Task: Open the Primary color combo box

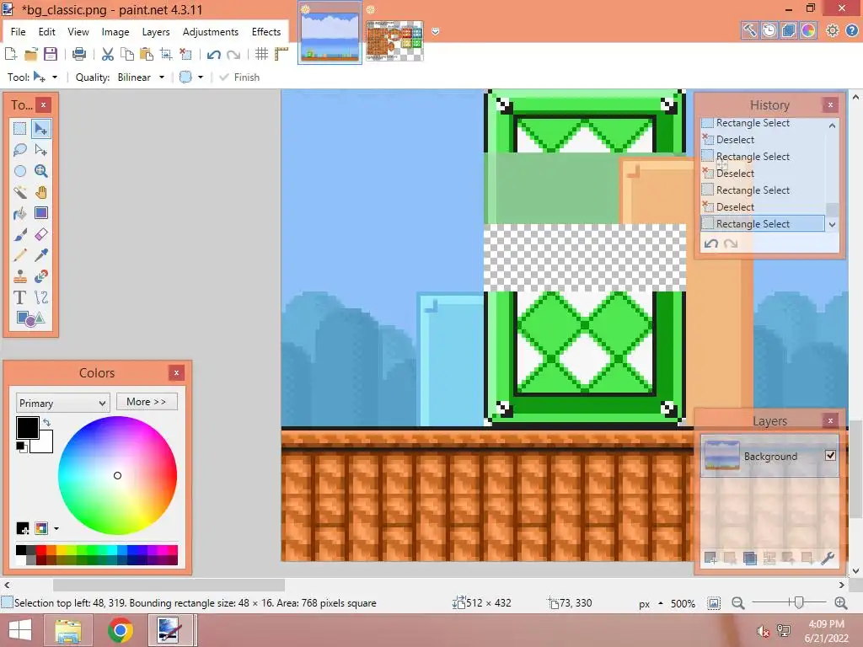Action: [x=62, y=403]
